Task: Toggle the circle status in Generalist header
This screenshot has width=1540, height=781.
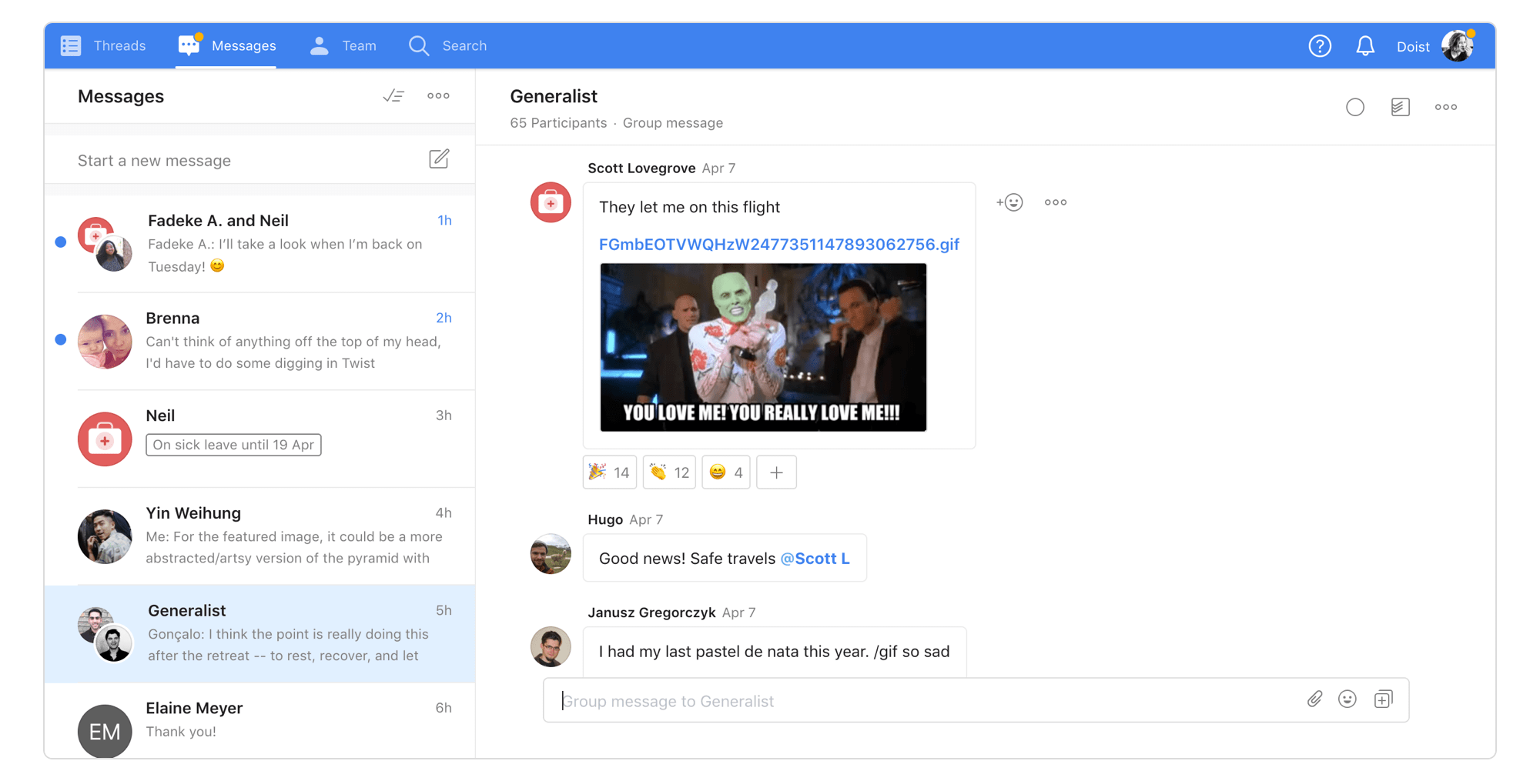Action: click(1355, 107)
